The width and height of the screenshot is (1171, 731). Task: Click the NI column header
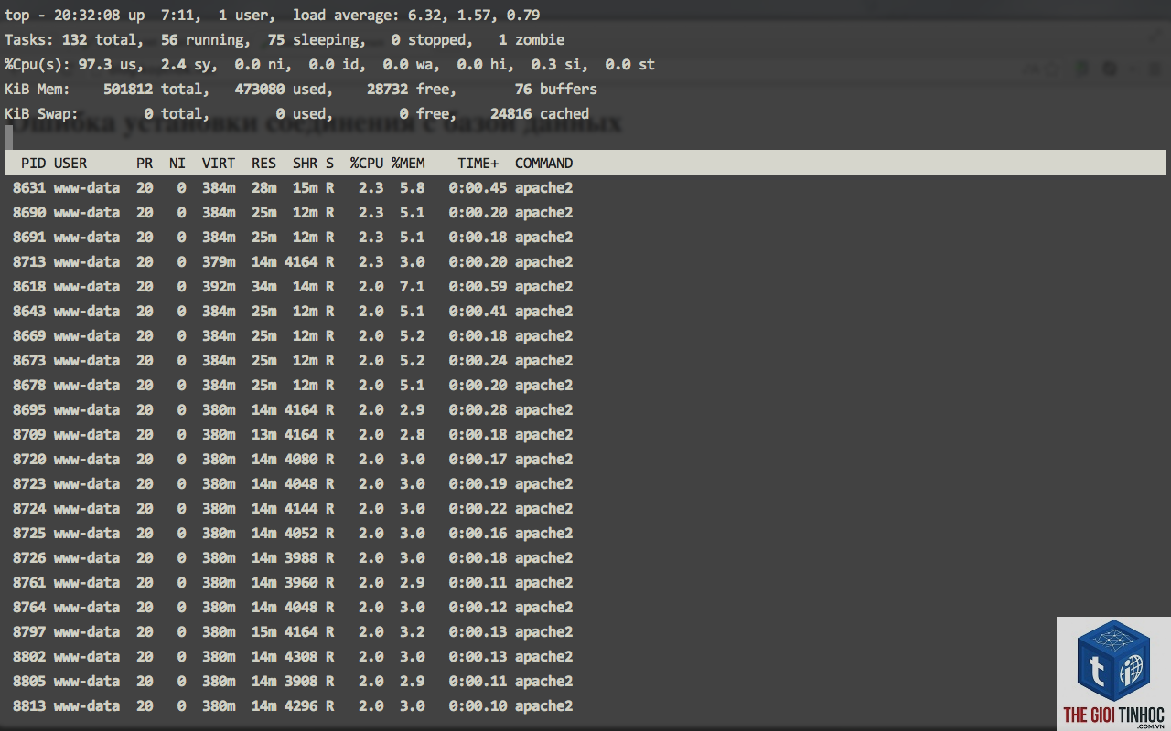pyautogui.click(x=177, y=163)
